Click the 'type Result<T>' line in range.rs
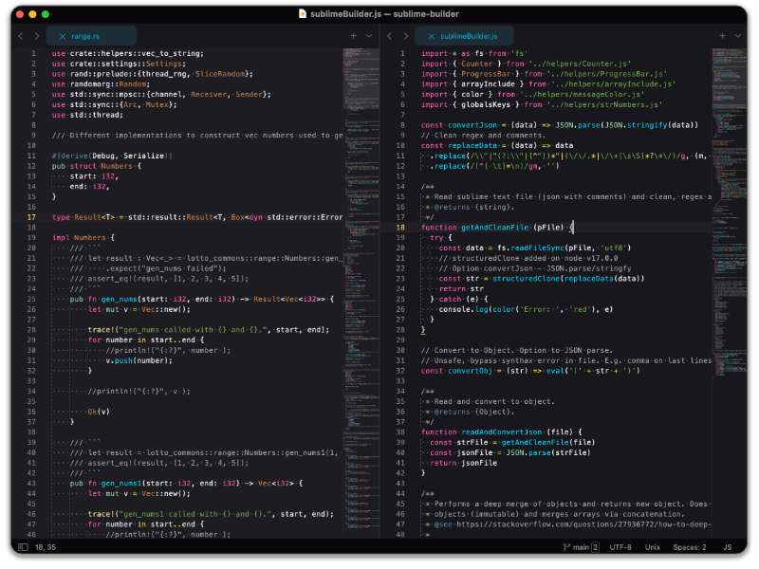Screen dimensions: 759x569 point(197,217)
